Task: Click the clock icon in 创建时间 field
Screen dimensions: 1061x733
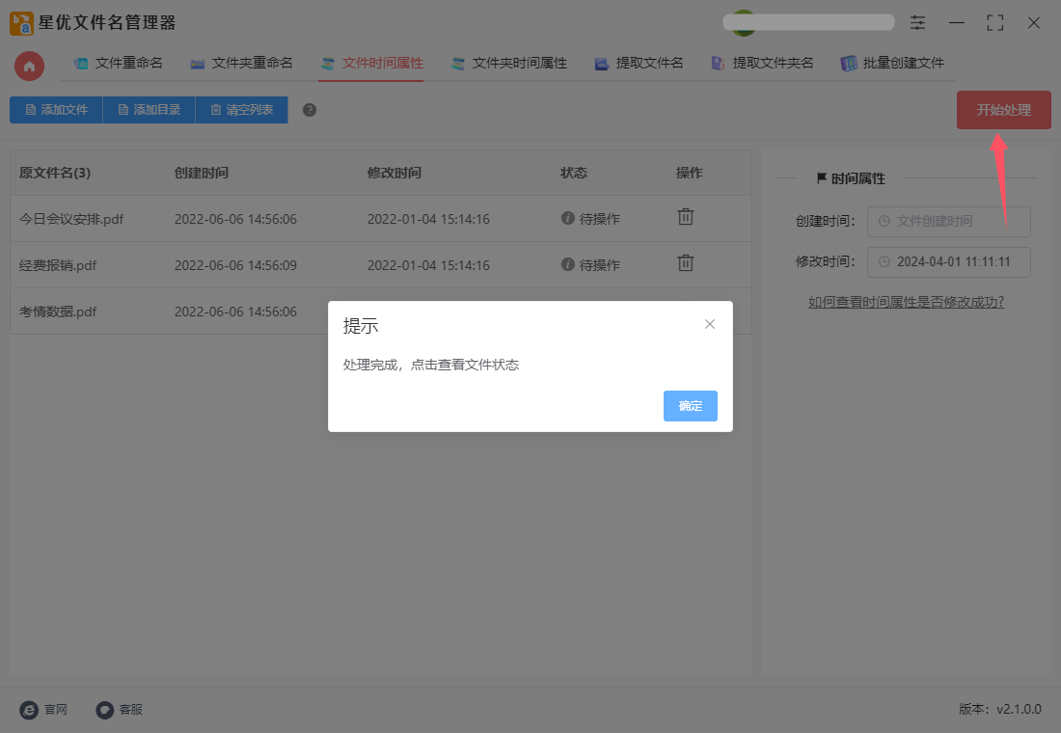Action: tap(884, 221)
